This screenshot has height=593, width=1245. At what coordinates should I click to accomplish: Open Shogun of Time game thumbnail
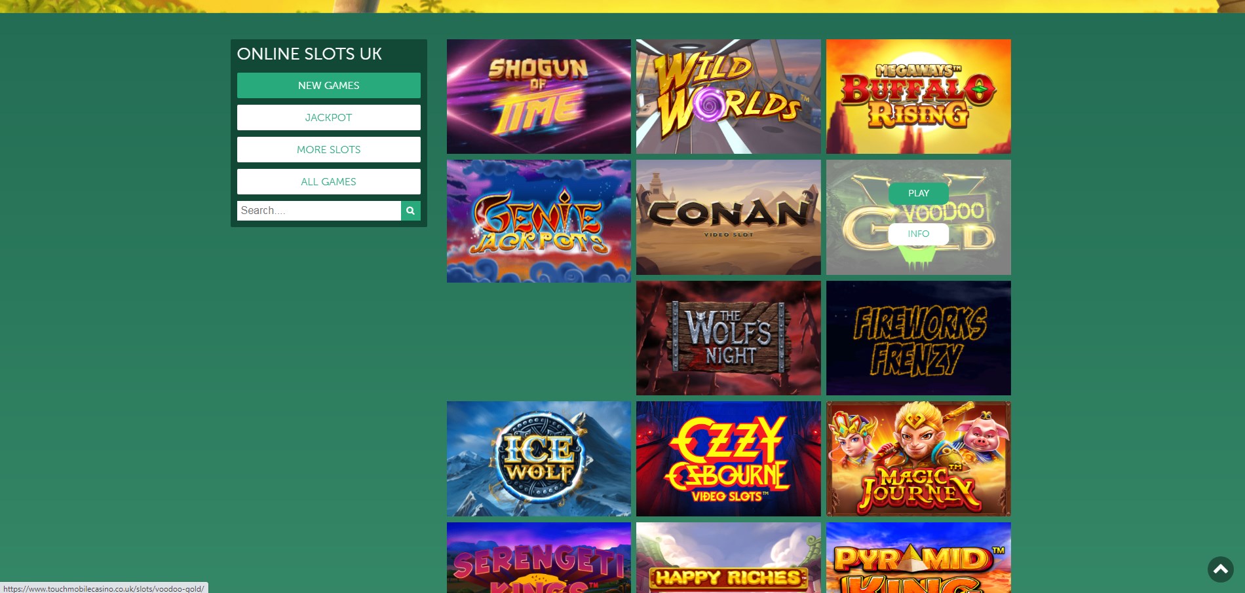tap(539, 96)
